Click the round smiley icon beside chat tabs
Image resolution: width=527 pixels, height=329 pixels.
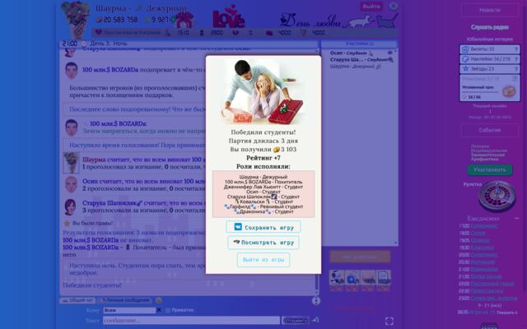click(x=159, y=300)
